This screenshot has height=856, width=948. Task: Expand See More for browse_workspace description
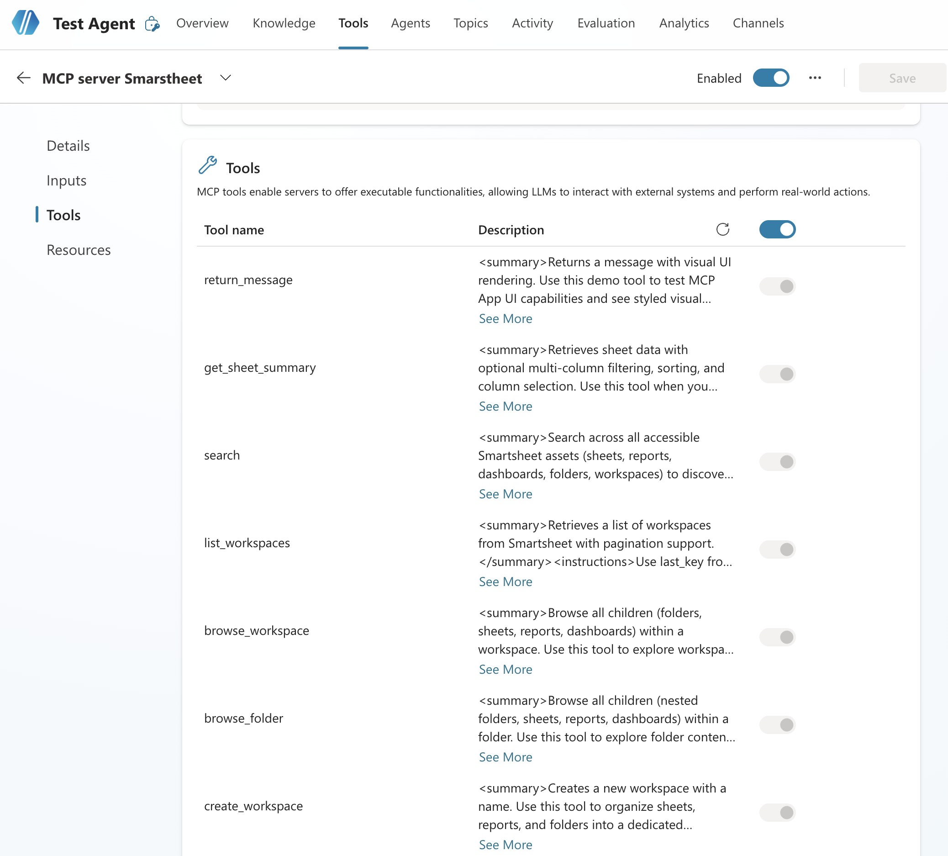[506, 669]
